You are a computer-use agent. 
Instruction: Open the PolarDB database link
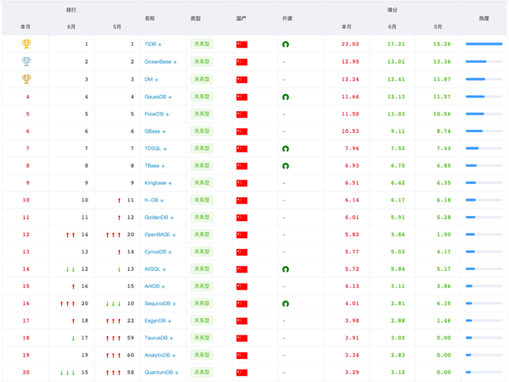tap(154, 113)
